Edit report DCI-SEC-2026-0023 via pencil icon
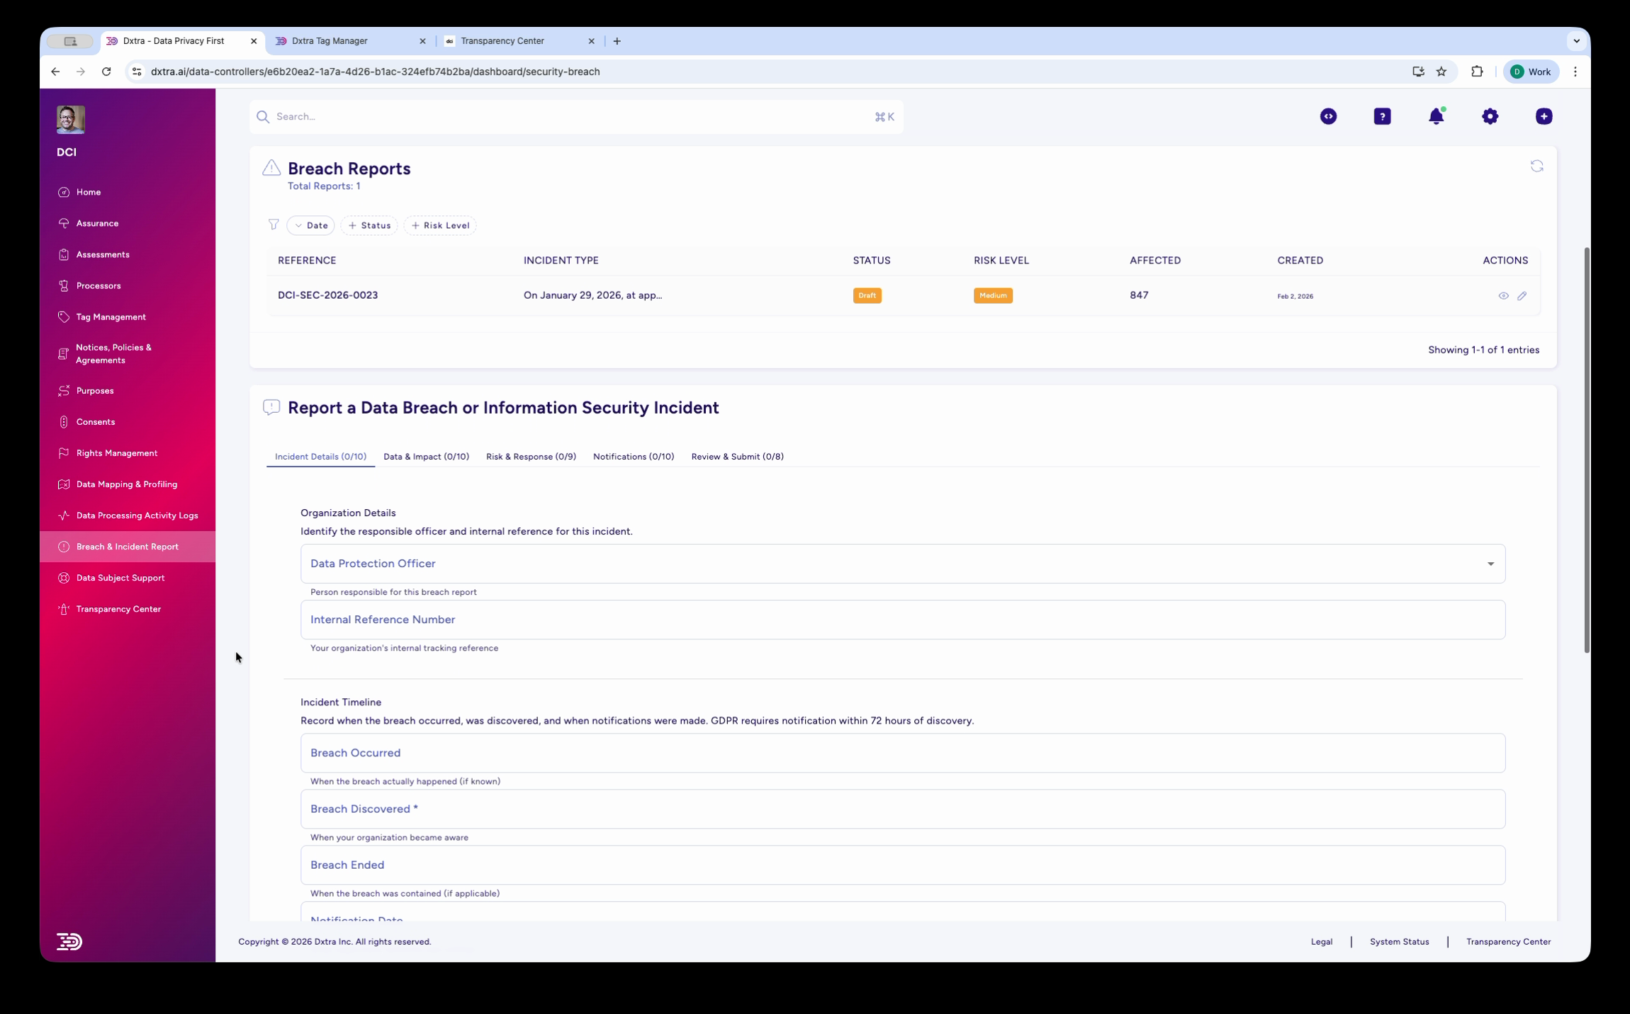Image resolution: width=1630 pixels, height=1014 pixels. [x=1523, y=295]
